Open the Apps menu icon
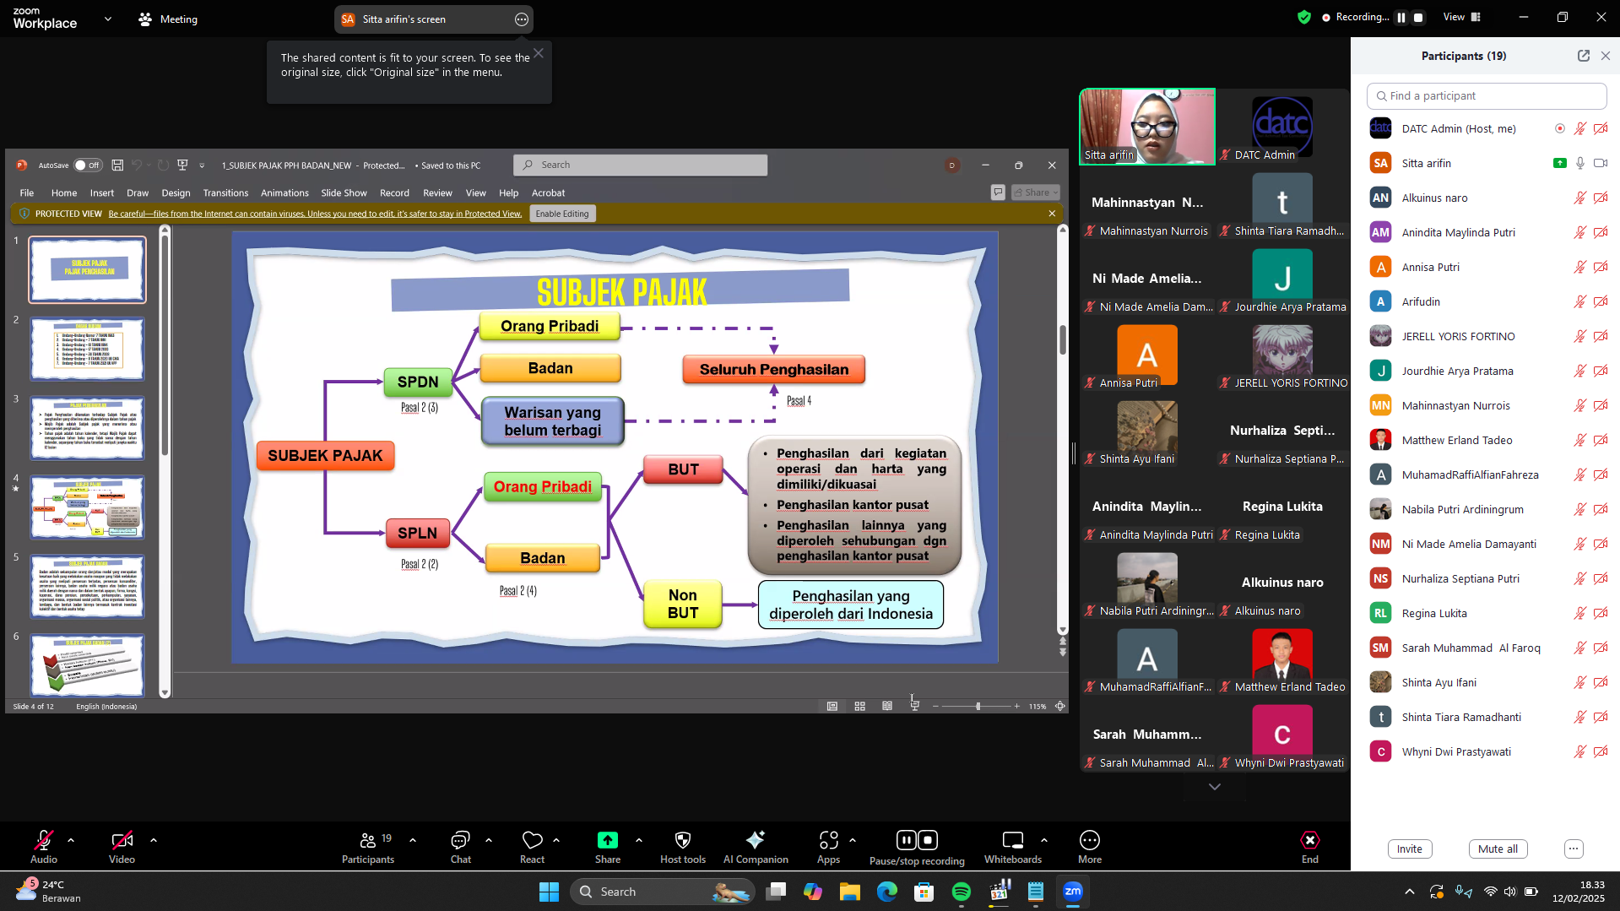 click(828, 840)
